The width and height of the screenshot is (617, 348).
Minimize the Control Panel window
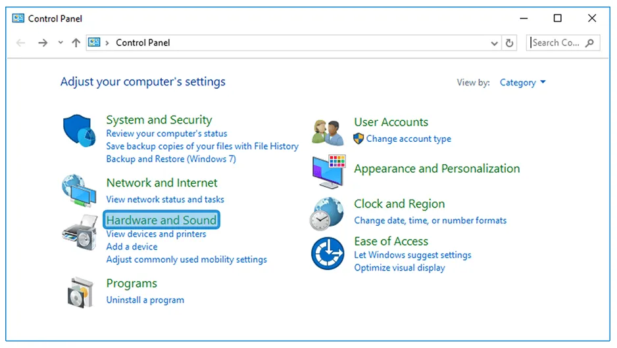(x=524, y=18)
